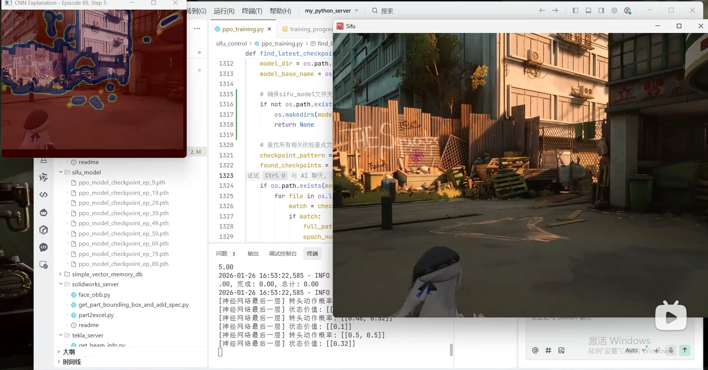The width and height of the screenshot is (708, 370).
Task: Select sifu_control in the breadcrumb
Action: 231,43
